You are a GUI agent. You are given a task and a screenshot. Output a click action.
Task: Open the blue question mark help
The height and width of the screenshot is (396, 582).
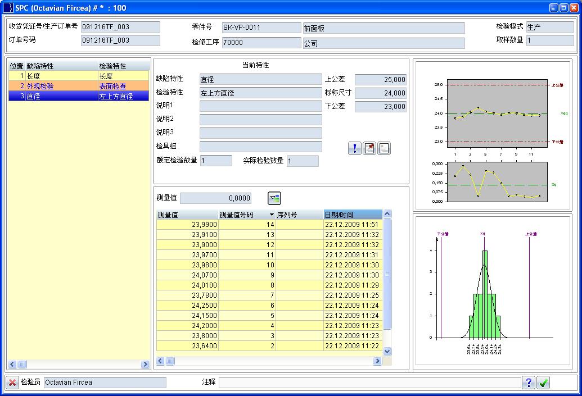click(528, 383)
